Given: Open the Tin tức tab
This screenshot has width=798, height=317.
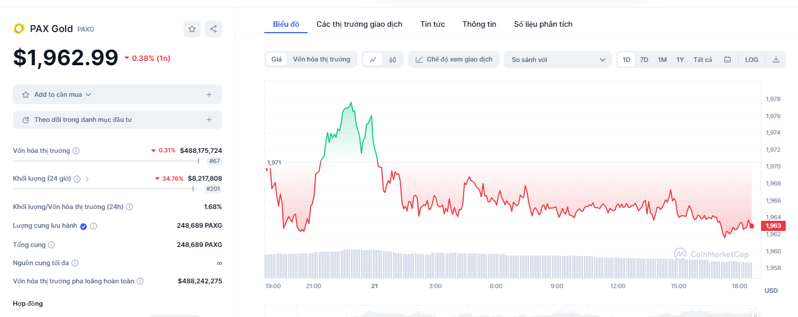Looking at the screenshot, I should [432, 24].
